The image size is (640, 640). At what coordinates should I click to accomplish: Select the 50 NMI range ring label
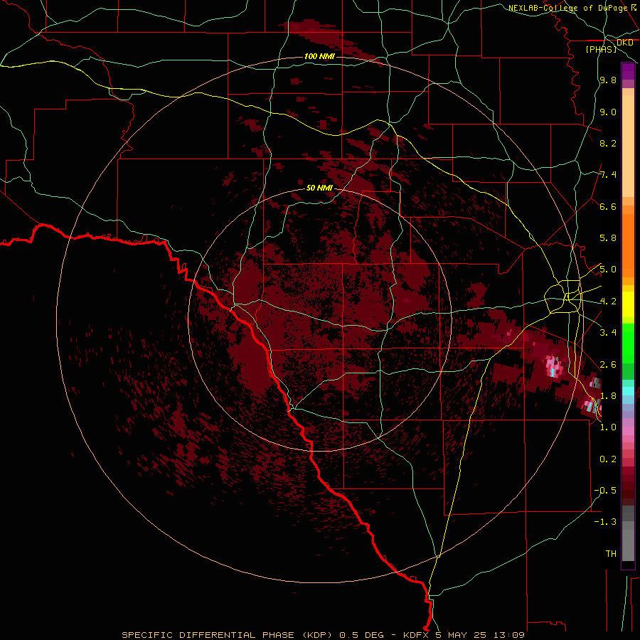319,188
